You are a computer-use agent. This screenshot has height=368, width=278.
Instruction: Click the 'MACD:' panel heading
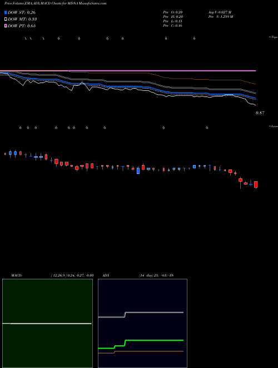coord(17,275)
